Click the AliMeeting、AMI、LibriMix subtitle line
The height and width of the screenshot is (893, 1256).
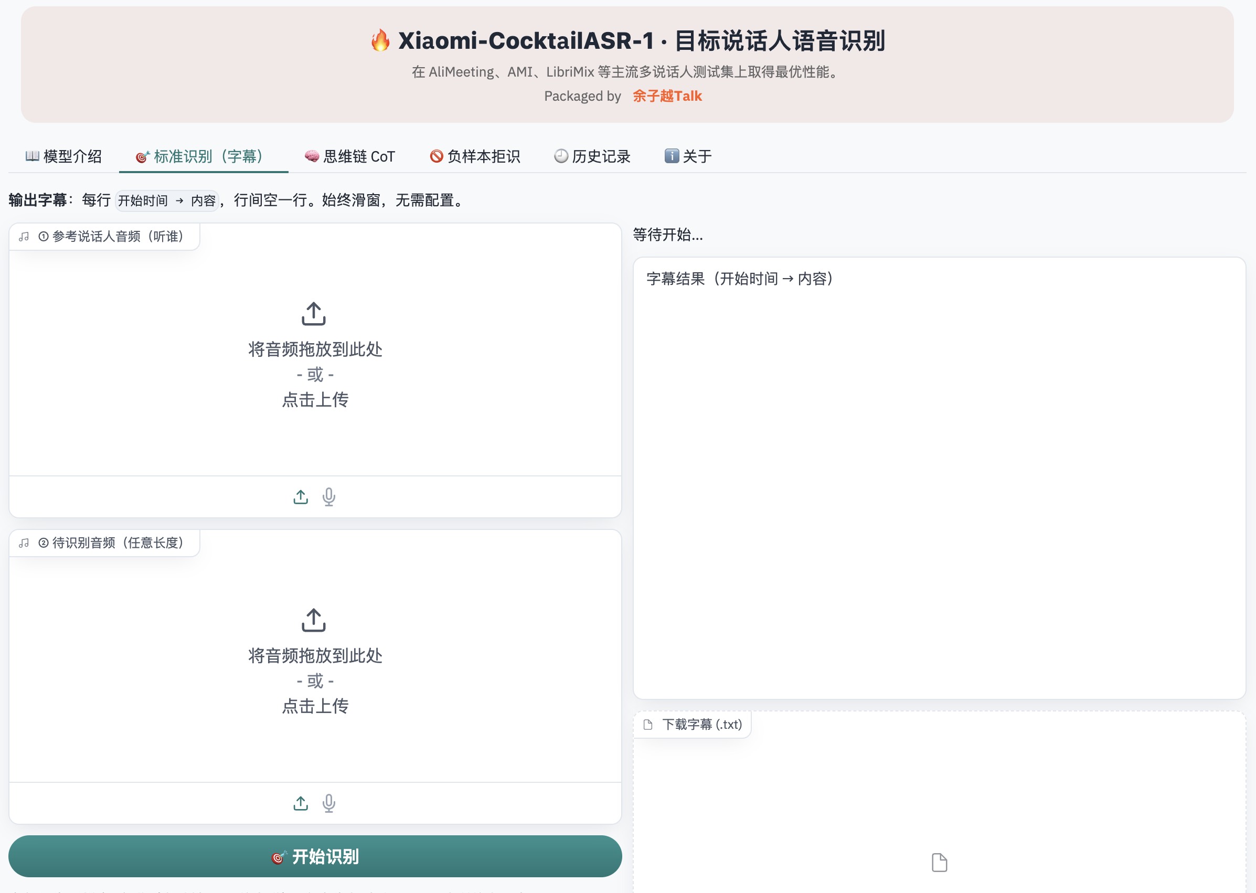coord(627,72)
